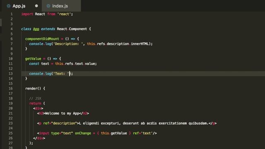Click console.log on line 7

pyautogui.click(x=40, y=44)
